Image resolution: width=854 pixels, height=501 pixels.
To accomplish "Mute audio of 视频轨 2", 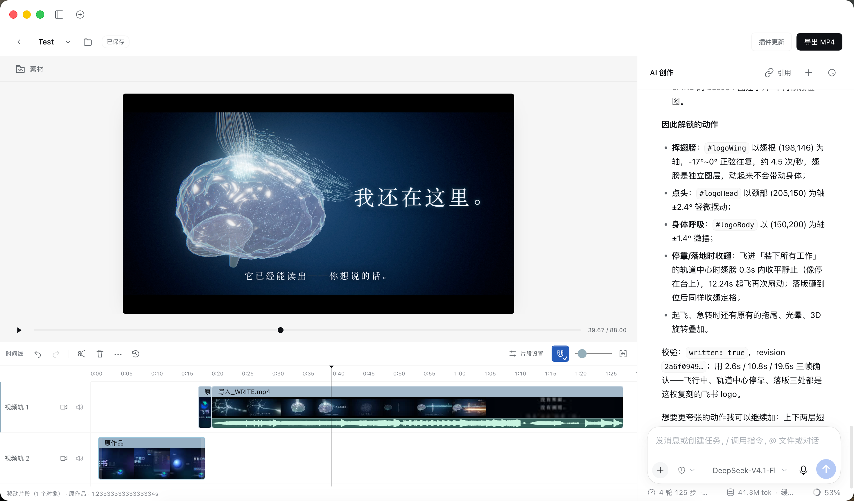I will click(79, 458).
